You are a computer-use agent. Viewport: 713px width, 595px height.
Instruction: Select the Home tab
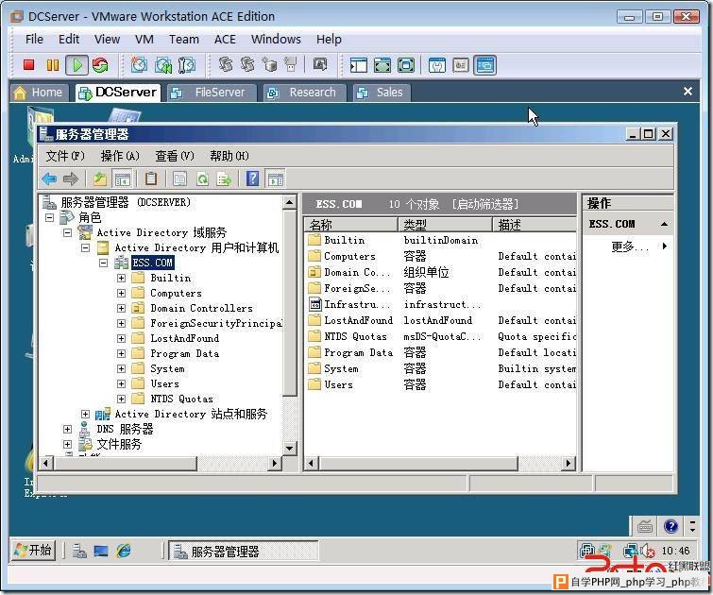pos(38,93)
